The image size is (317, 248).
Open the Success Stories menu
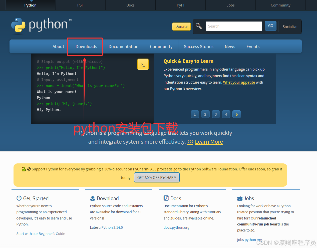pos(199,47)
